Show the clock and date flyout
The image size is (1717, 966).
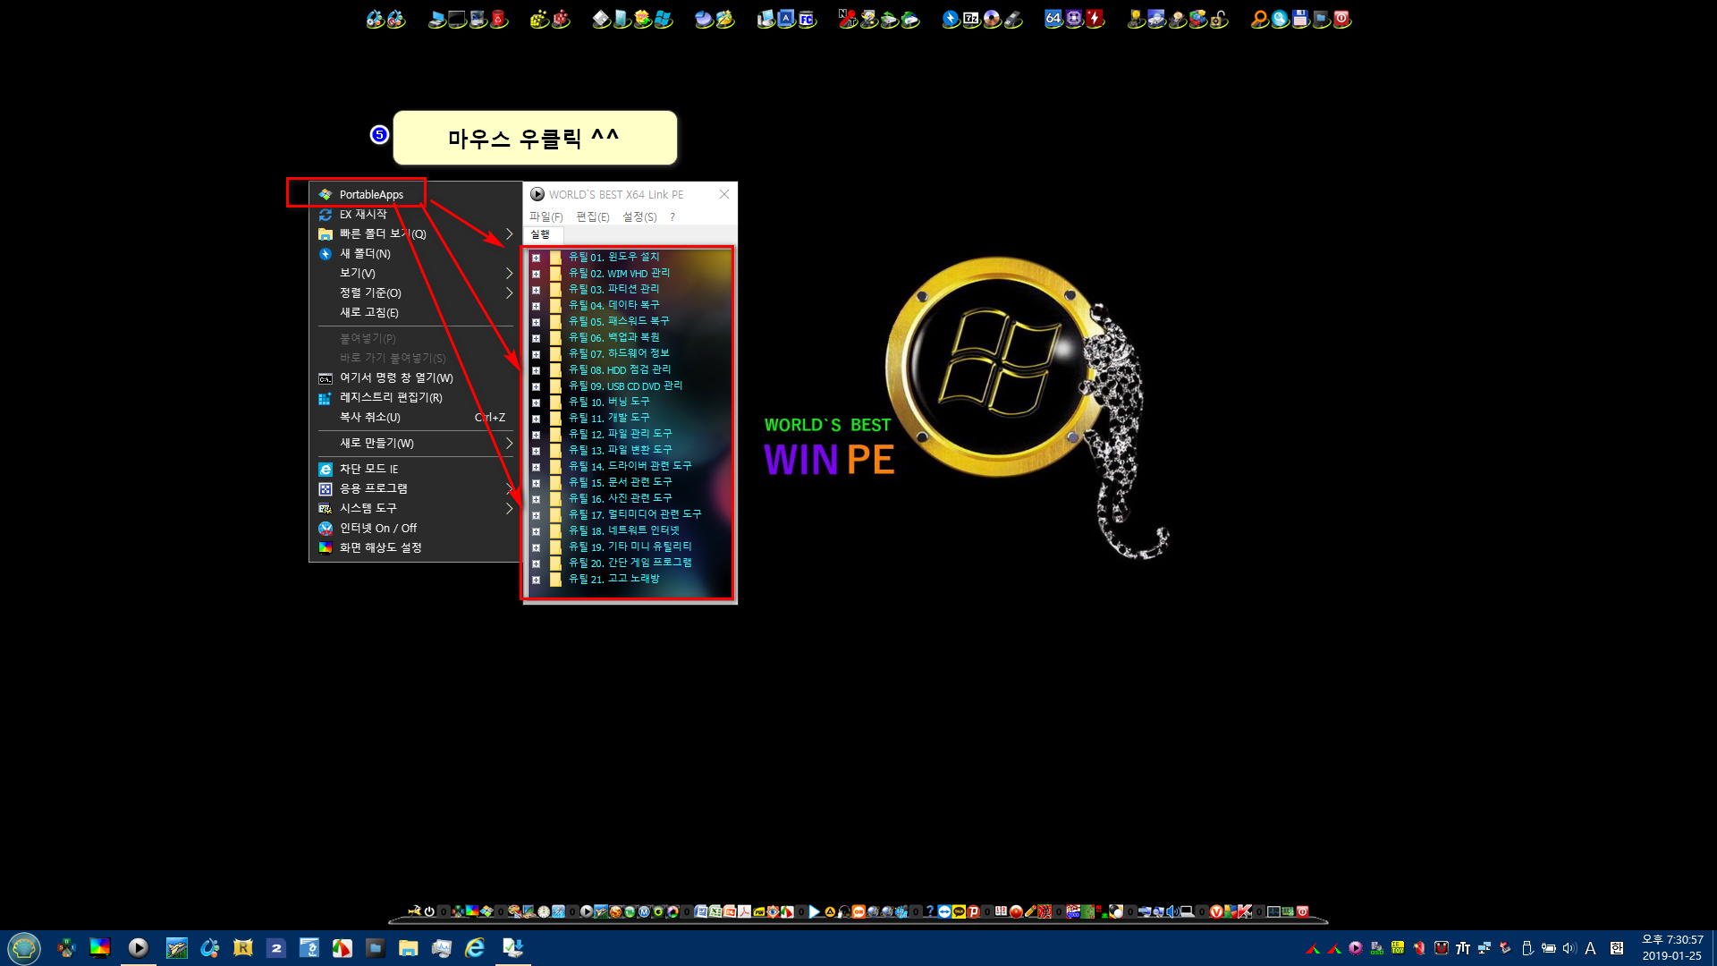pyautogui.click(x=1671, y=947)
